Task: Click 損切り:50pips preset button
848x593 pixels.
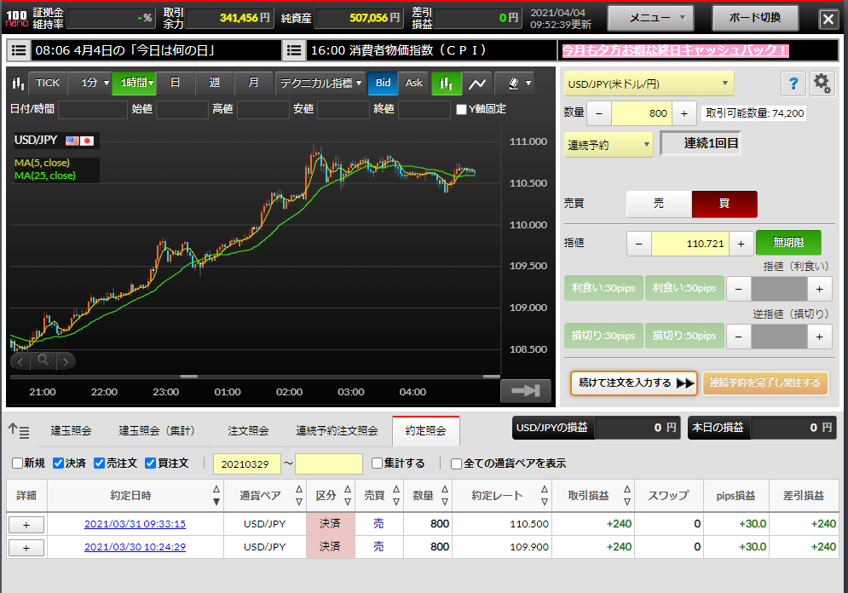Action: pyautogui.click(x=684, y=337)
